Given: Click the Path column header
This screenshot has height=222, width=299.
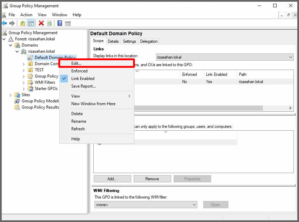Looking at the screenshot, I should pyautogui.click(x=265, y=74).
